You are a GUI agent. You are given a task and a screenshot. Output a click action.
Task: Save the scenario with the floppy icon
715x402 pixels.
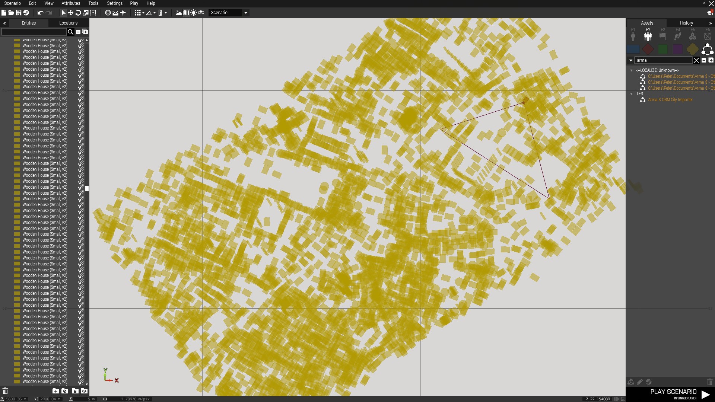click(19, 13)
